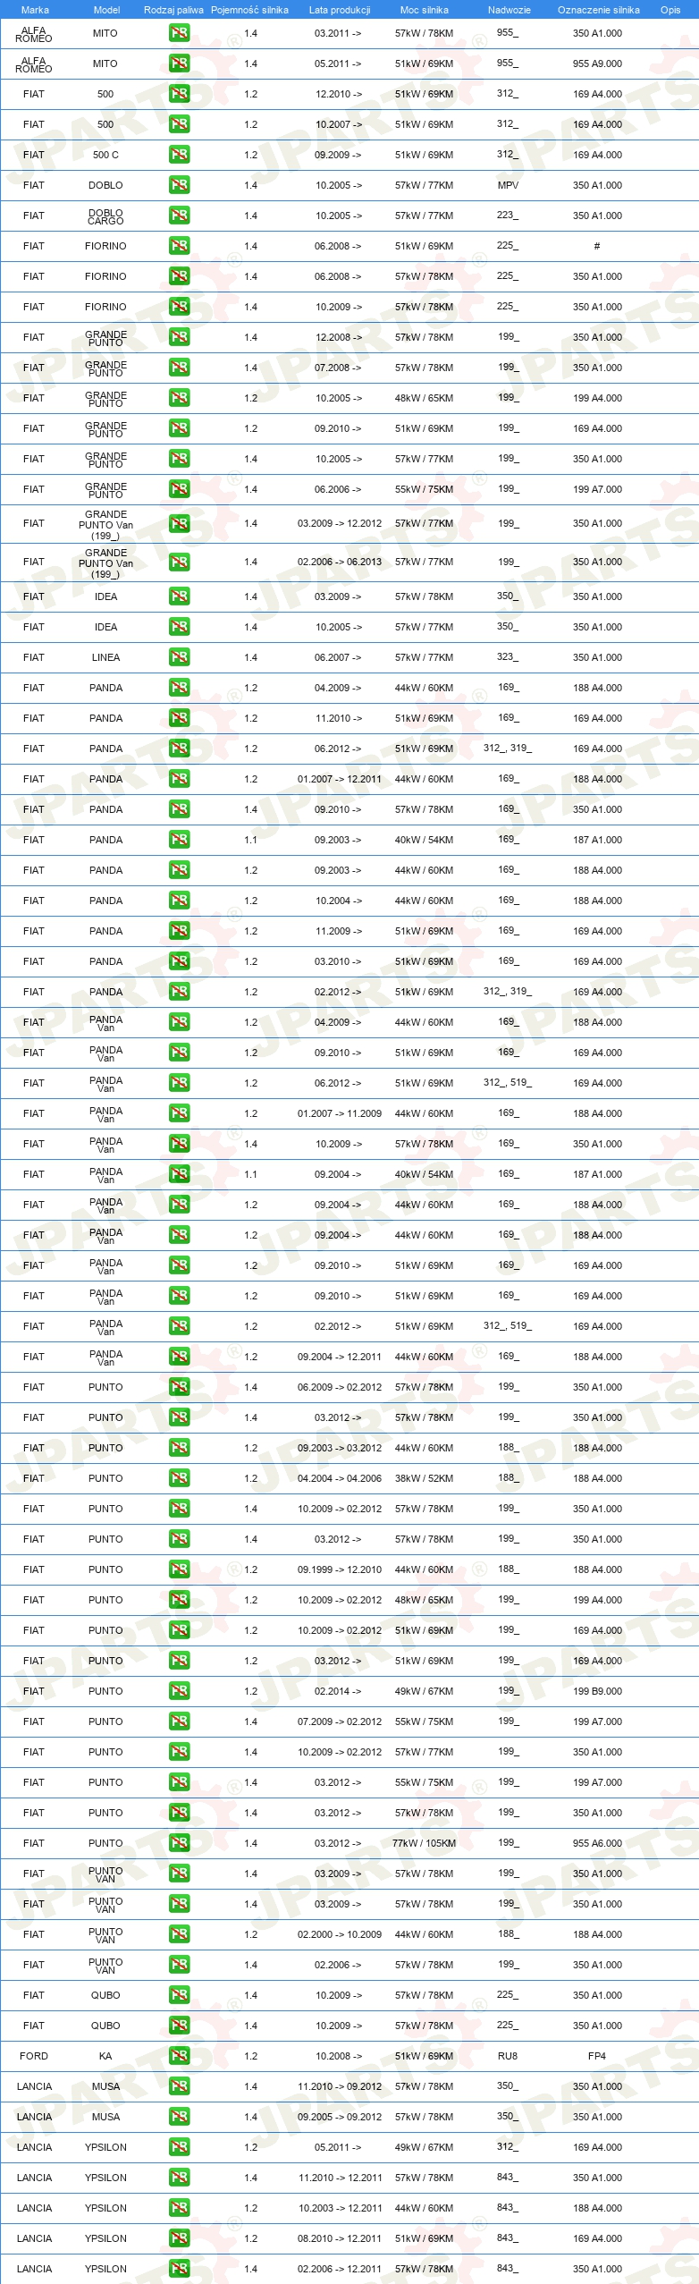Click '312_, 519_' in Panda Van 06.2012 row
The image size is (699, 2284).
tap(508, 1083)
